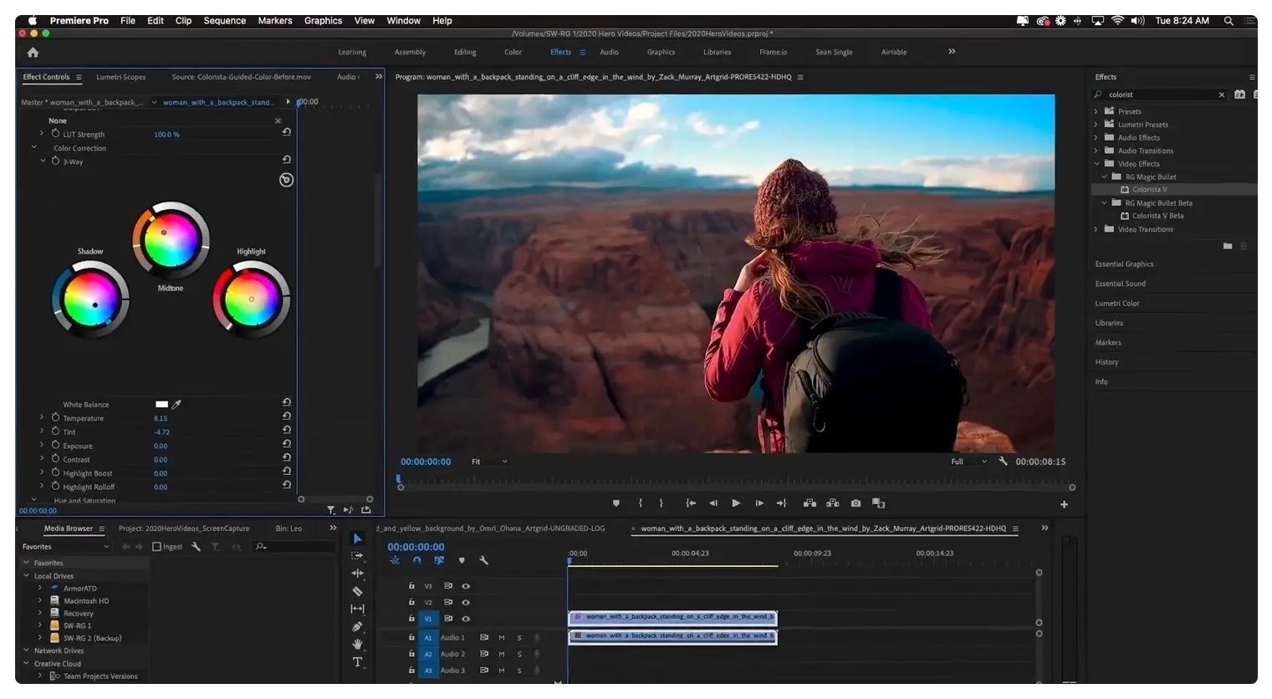The height and width of the screenshot is (699, 1272).
Task: Collapse the Local Drives tree
Action: (x=27, y=576)
